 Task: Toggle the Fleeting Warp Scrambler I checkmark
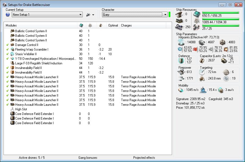coord(7,49)
